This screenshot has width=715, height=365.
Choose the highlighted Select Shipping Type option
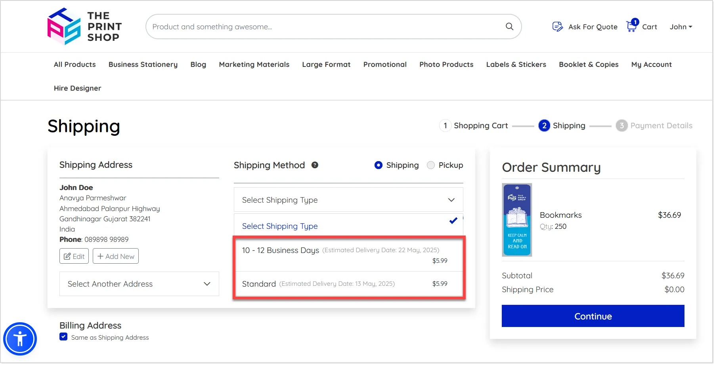348,226
